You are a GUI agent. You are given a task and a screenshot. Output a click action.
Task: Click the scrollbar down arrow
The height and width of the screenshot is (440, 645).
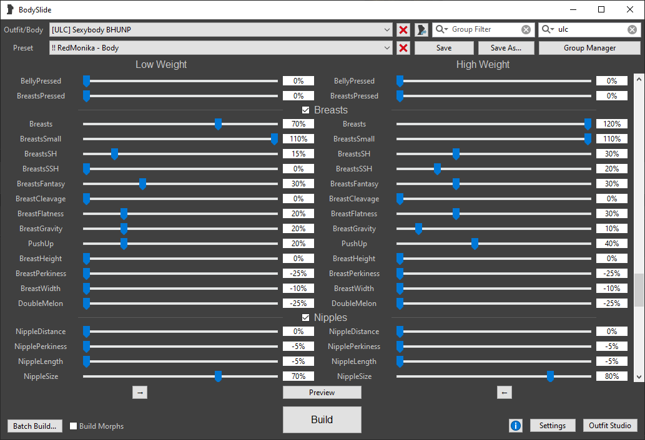coord(638,377)
